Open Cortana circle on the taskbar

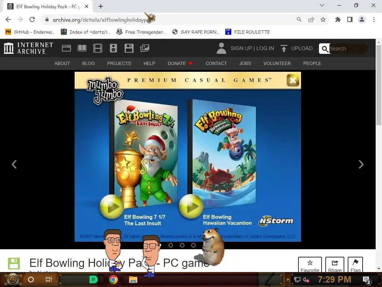31,280
